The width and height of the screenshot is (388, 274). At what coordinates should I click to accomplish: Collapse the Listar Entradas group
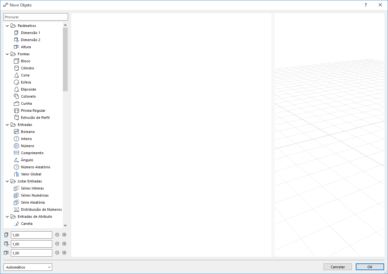pyautogui.click(x=7, y=181)
